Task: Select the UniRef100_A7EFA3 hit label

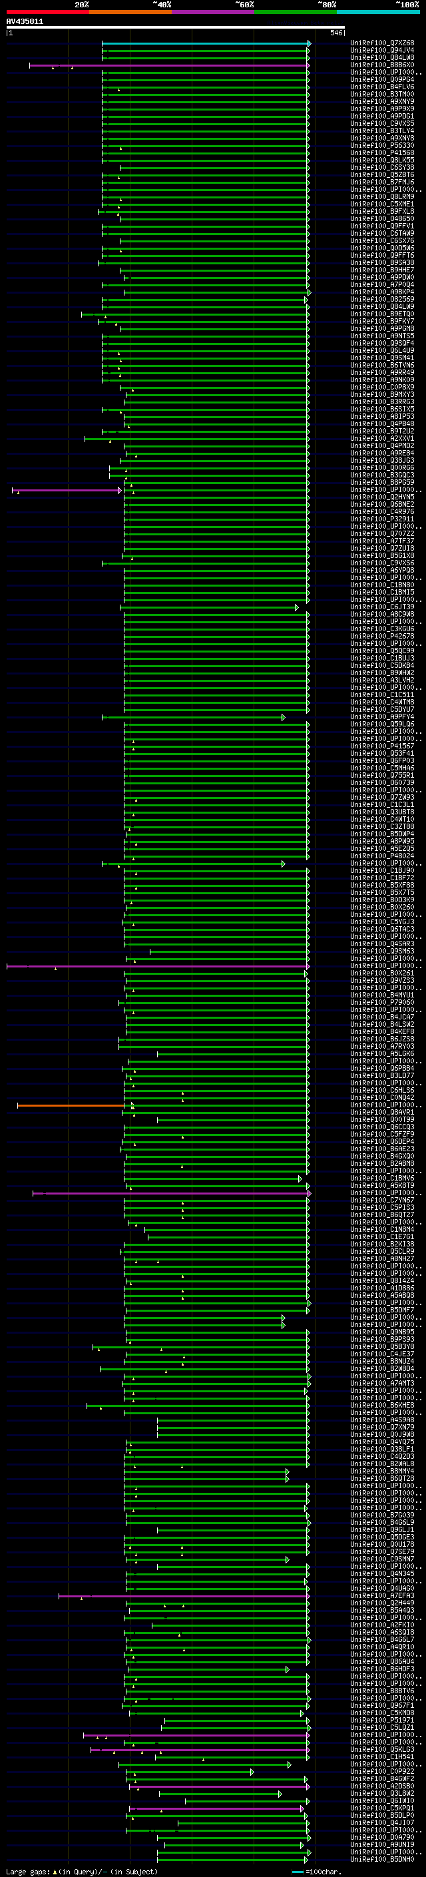Action: pyautogui.click(x=382, y=1595)
